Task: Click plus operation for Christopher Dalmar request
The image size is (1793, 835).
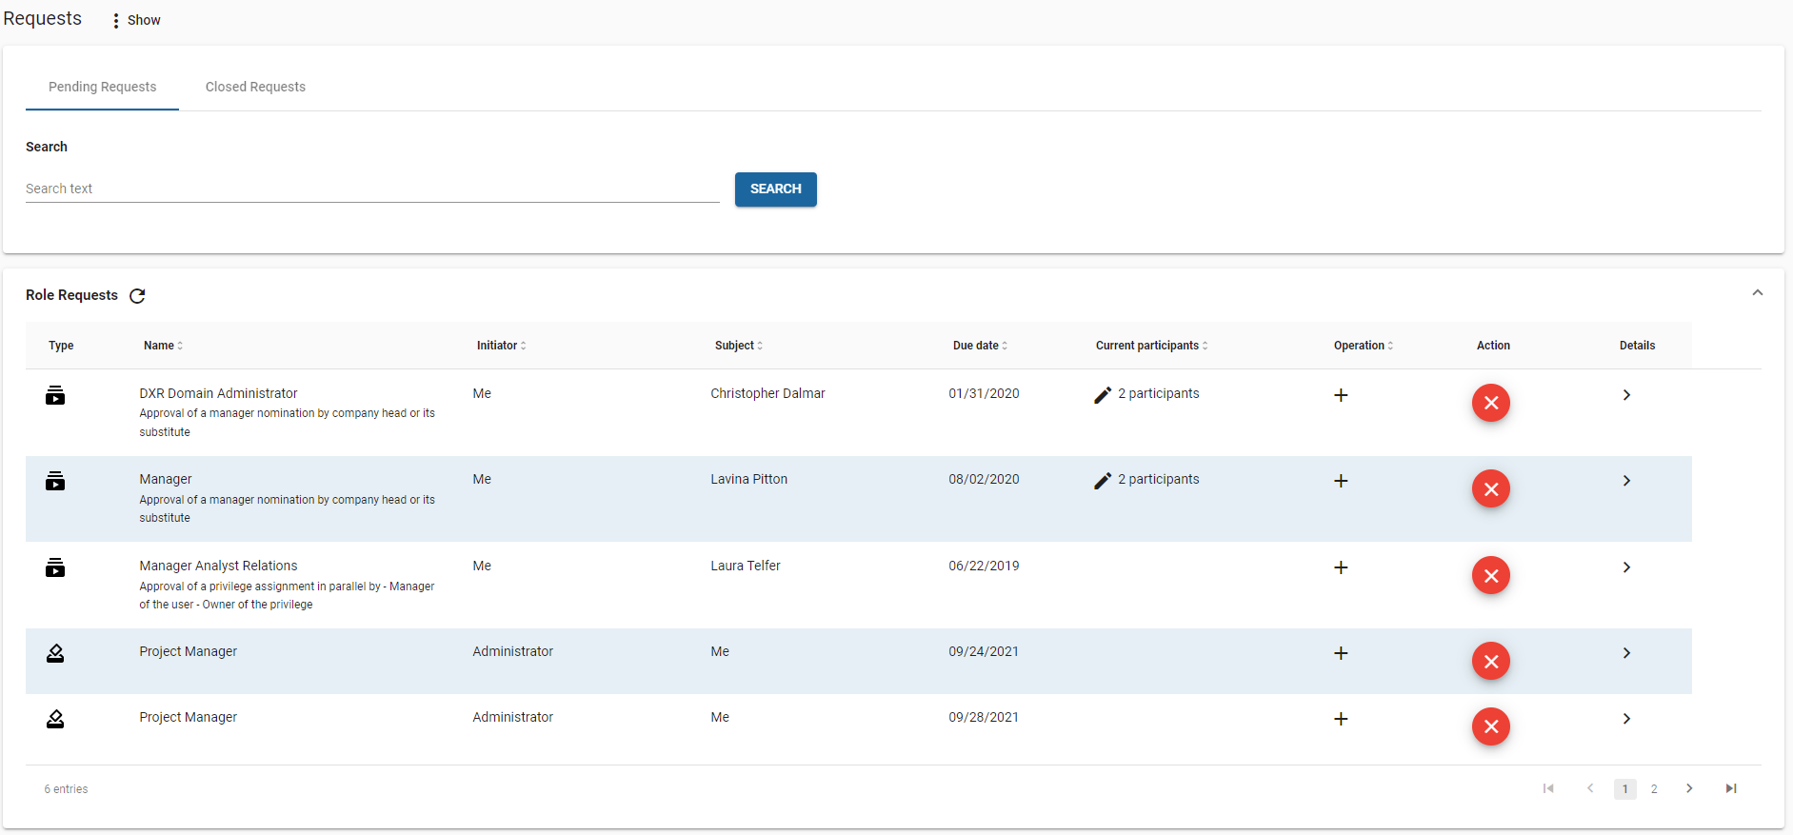Action: (1341, 395)
